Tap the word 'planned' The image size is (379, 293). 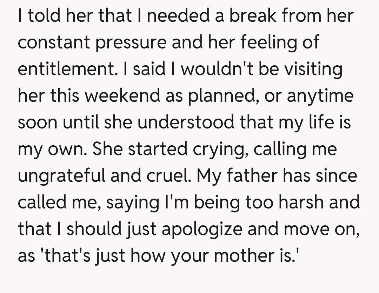[x=220, y=96]
